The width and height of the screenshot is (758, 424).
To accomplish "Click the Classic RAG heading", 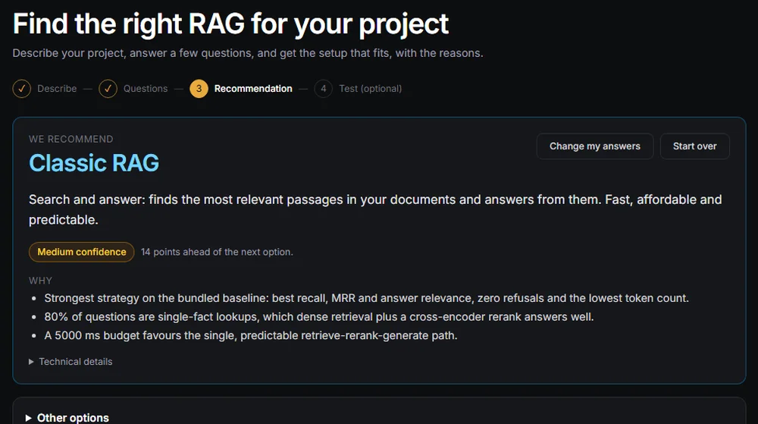I will click(x=94, y=163).
